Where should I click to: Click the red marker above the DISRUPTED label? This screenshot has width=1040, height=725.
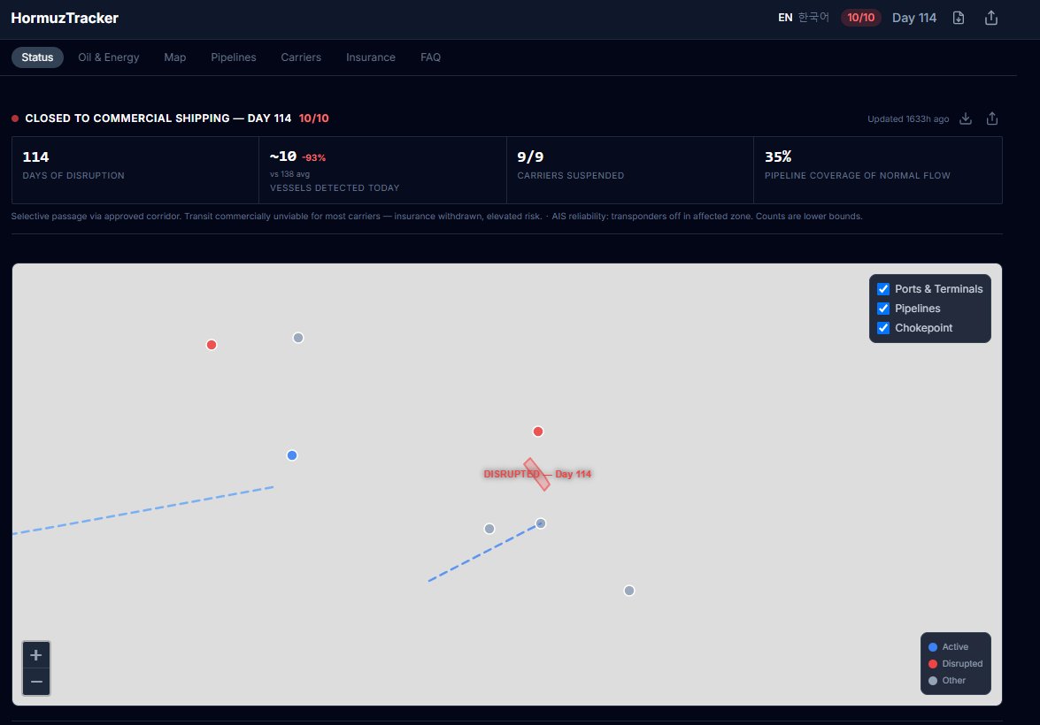coord(538,431)
